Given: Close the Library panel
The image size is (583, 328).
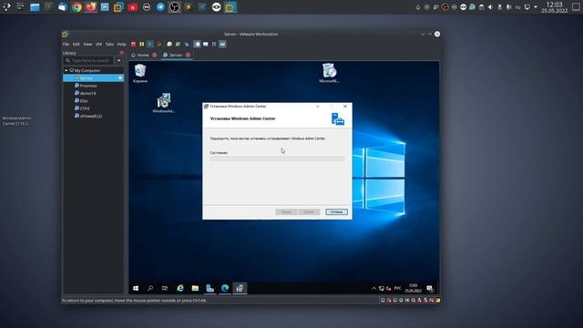Looking at the screenshot, I should pos(121,53).
